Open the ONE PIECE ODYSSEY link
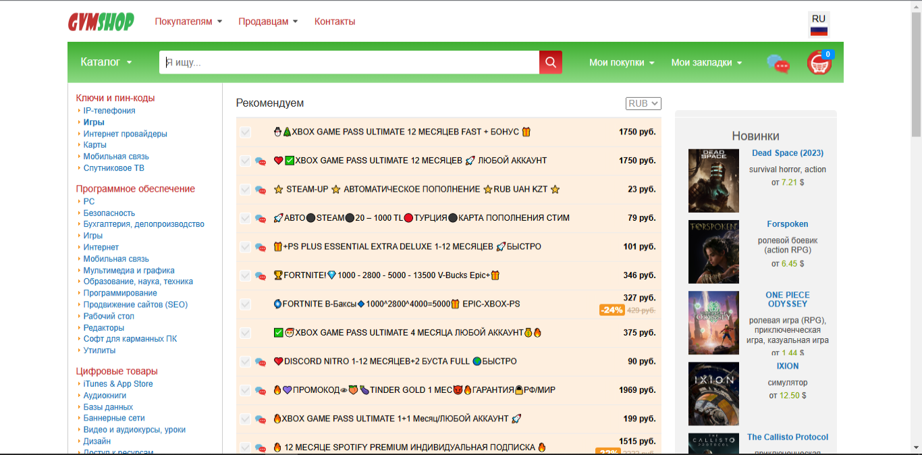Image resolution: width=922 pixels, height=455 pixels. [x=788, y=300]
